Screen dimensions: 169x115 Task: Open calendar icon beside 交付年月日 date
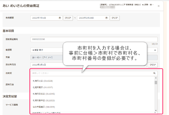(x=145, y=65)
